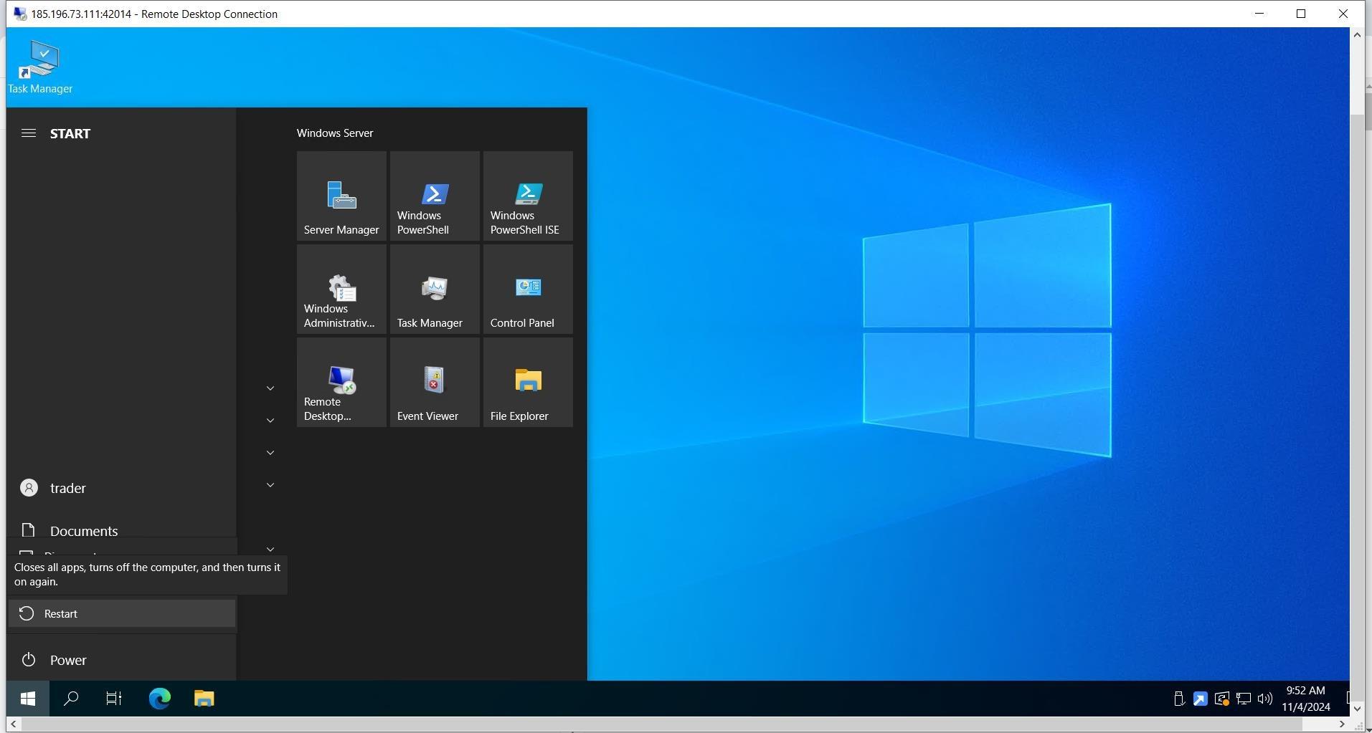Click the Remote Desktop Connection title bar icon
Viewport: 1372px width, 733px height.
click(20, 14)
